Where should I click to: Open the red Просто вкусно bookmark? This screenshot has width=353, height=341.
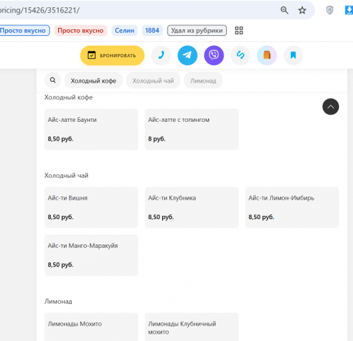[81, 31]
